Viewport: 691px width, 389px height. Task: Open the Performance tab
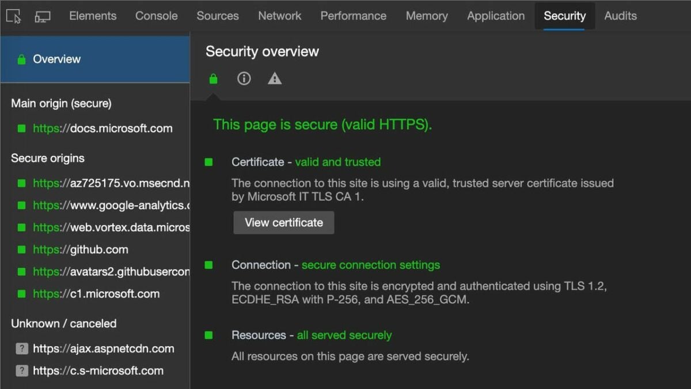354,16
